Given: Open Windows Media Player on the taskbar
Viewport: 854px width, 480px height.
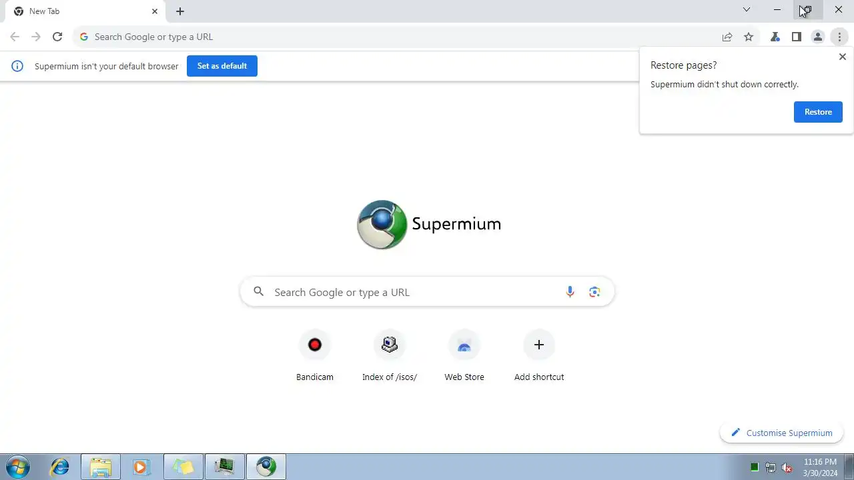Looking at the screenshot, I should point(141,467).
